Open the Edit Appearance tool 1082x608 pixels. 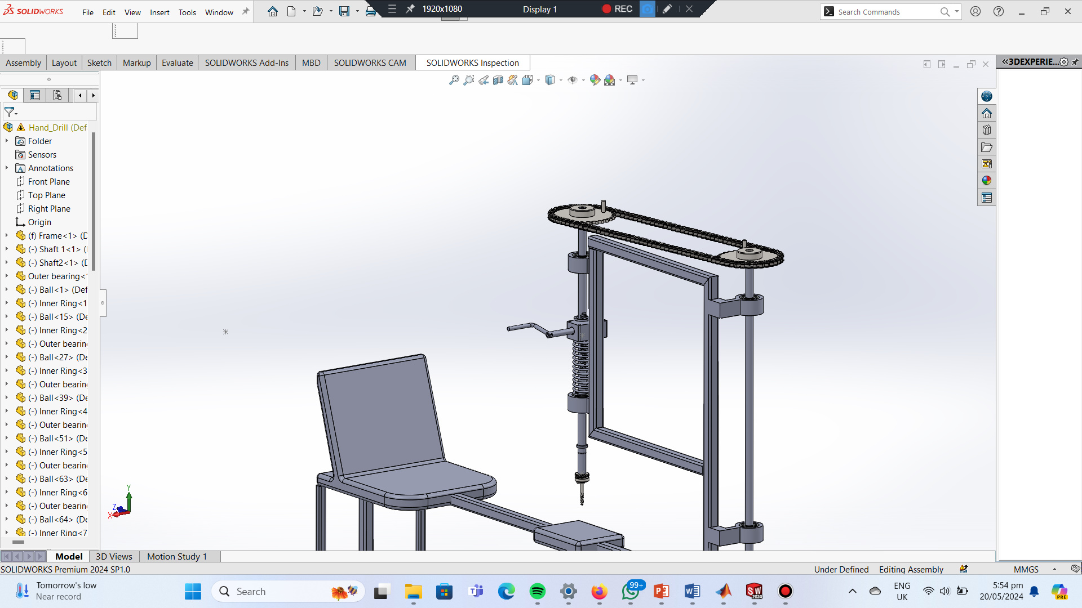[x=595, y=80]
